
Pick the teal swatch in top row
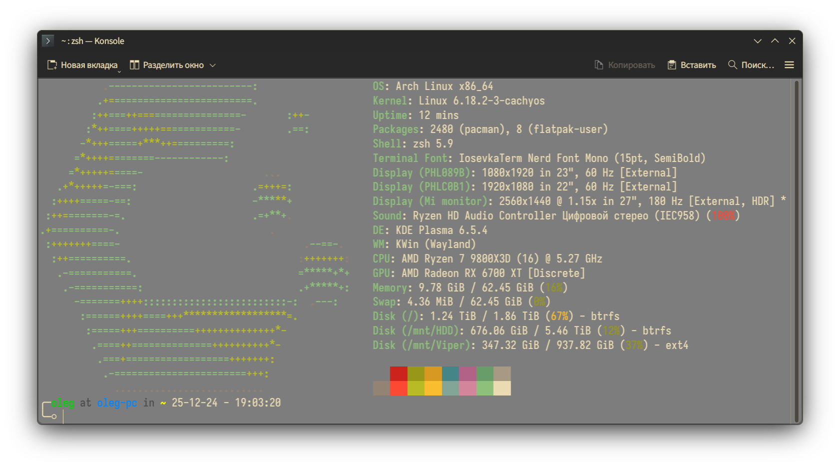pos(450,374)
